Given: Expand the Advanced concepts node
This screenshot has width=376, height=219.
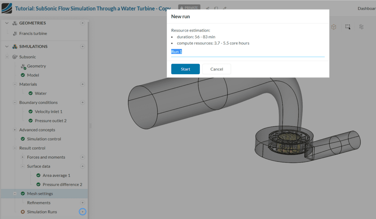Looking at the screenshot, I should (x=15, y=130).
